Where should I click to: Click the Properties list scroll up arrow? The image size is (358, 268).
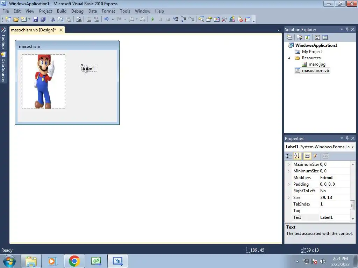pos(353,164)
